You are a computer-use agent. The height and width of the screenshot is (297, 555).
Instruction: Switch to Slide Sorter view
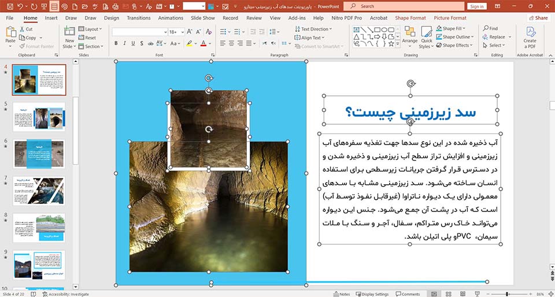pos(449,294)
